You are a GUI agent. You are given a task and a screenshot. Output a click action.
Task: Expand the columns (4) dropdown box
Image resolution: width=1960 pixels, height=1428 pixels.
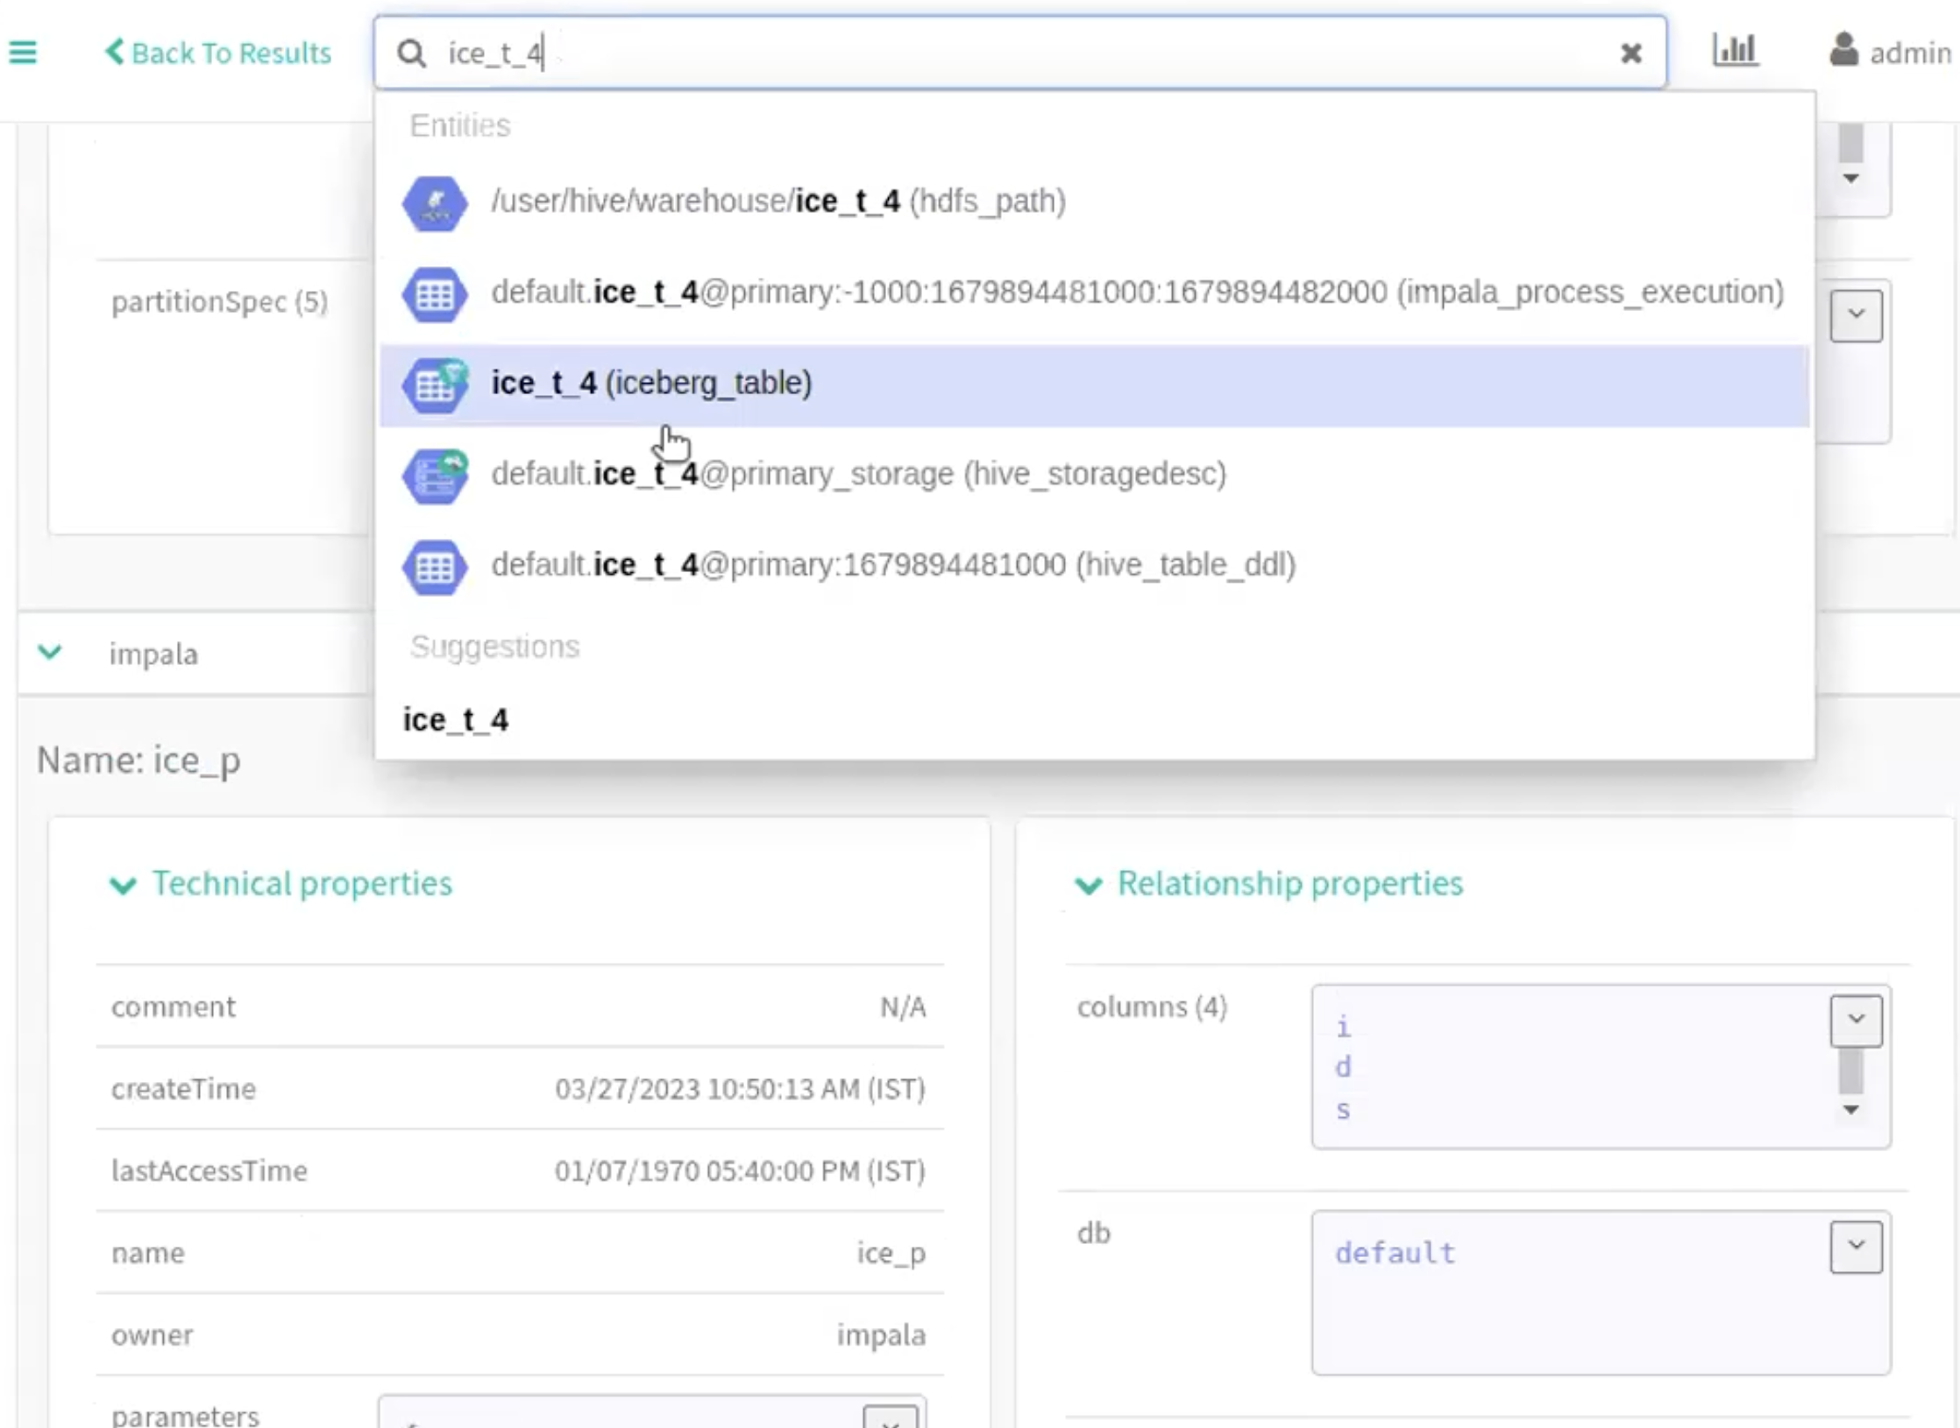pos(1855,1020)
